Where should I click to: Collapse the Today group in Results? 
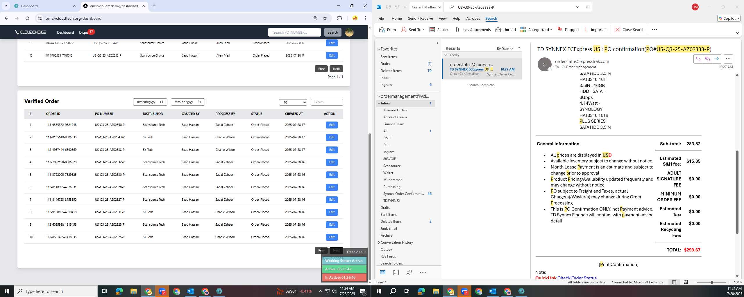click(x=446, y=55)
